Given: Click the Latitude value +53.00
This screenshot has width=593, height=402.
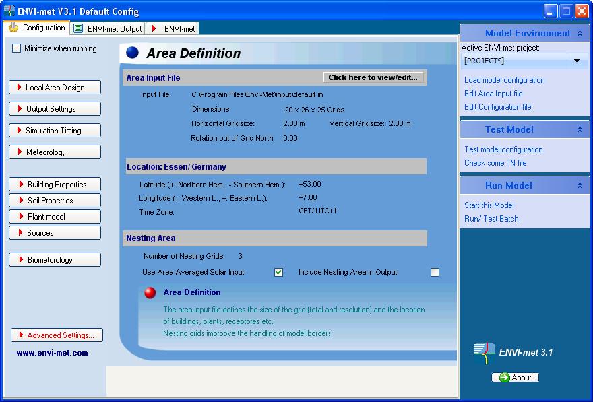Looking at the screenshot, I should point(310,184).
